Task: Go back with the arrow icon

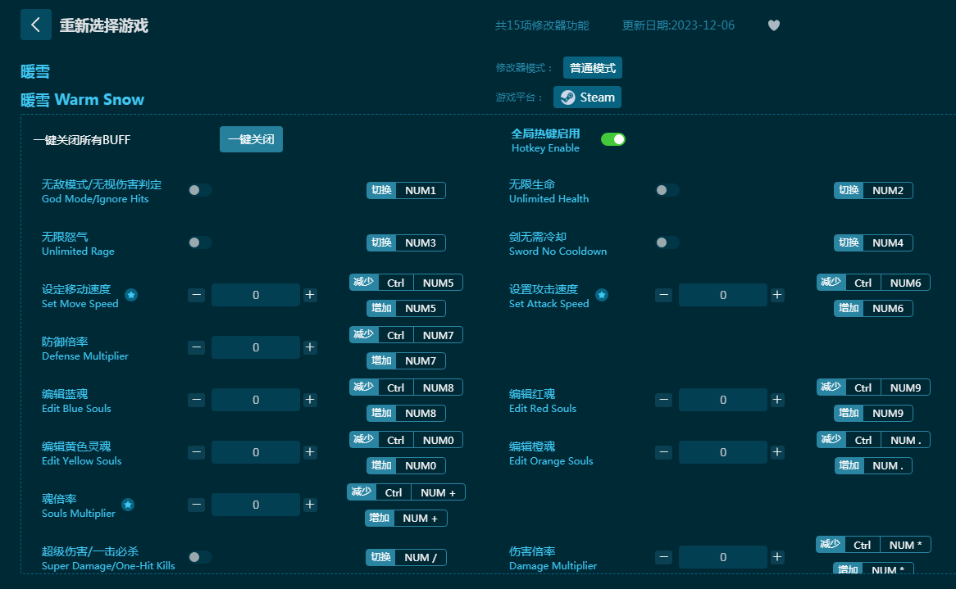Action: coord(36,25)
